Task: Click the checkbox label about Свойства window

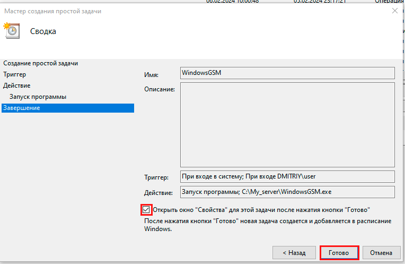Action: (x=261, y=210)
